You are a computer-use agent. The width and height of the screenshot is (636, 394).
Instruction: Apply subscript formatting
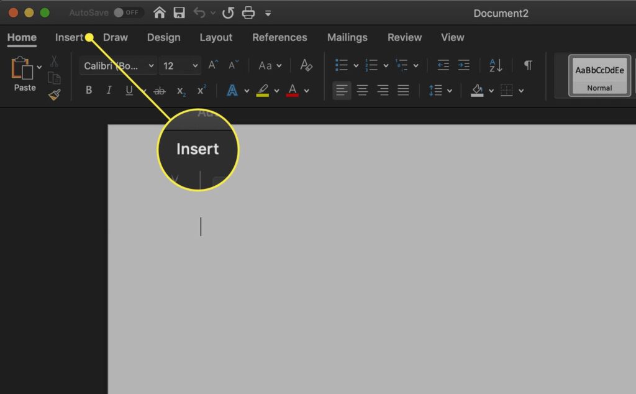tap(181, 90)
